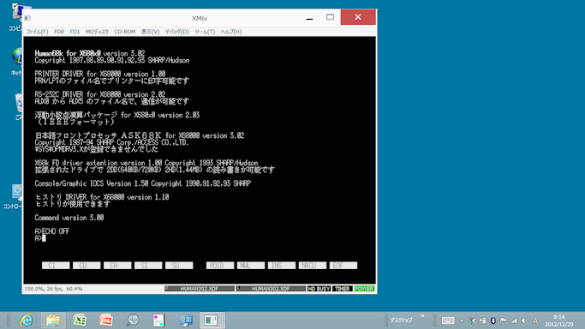Click the NWL function key label
Viewport: 585px width, 329px height.
251,266
